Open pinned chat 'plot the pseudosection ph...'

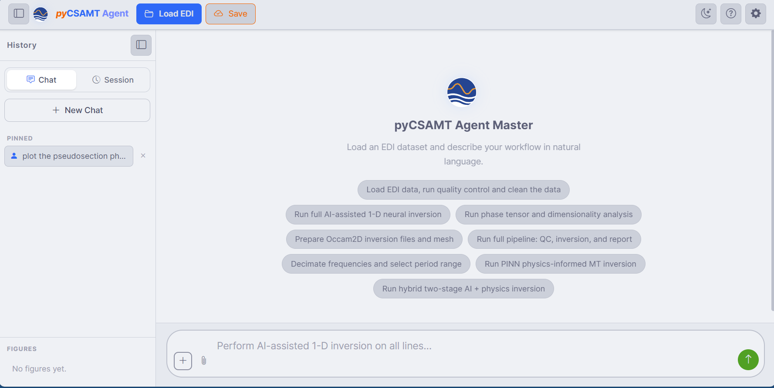pos(69,156)
